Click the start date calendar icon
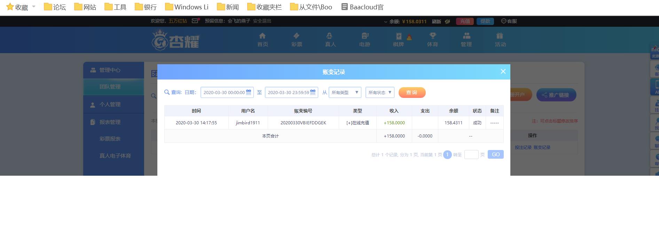 249,92
